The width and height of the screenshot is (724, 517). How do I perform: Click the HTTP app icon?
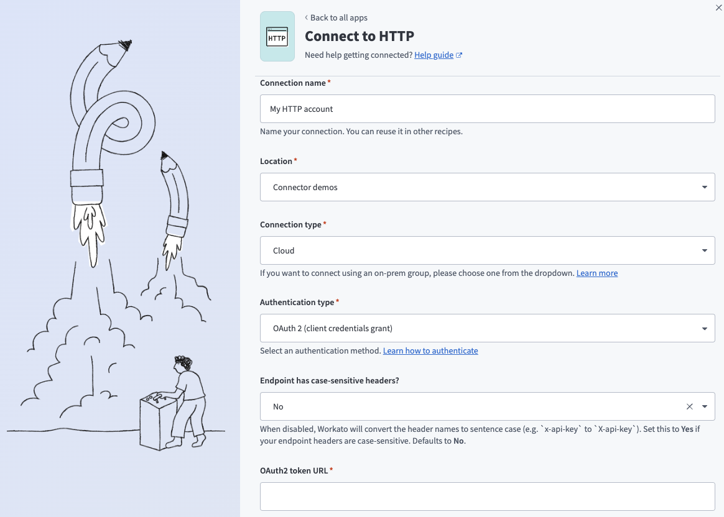(277, 36)
